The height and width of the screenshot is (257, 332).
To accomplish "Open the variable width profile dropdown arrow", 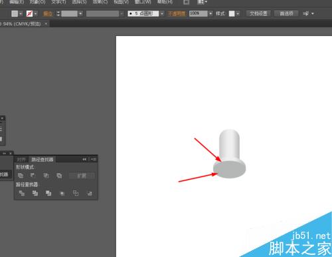I will [x=122, y=14].
